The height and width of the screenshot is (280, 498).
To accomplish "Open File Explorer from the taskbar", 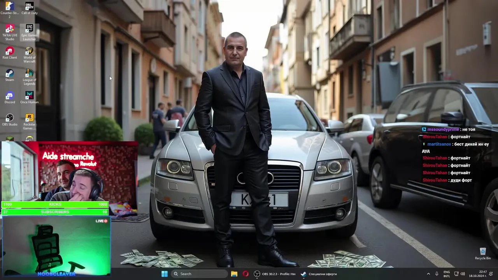I will (234, 274).
